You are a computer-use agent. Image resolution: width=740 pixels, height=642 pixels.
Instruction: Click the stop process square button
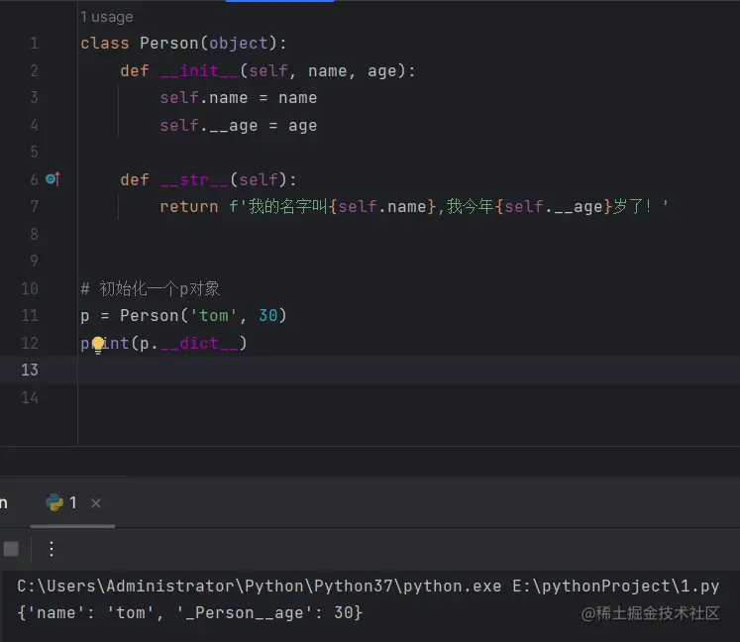click(11, 549)
